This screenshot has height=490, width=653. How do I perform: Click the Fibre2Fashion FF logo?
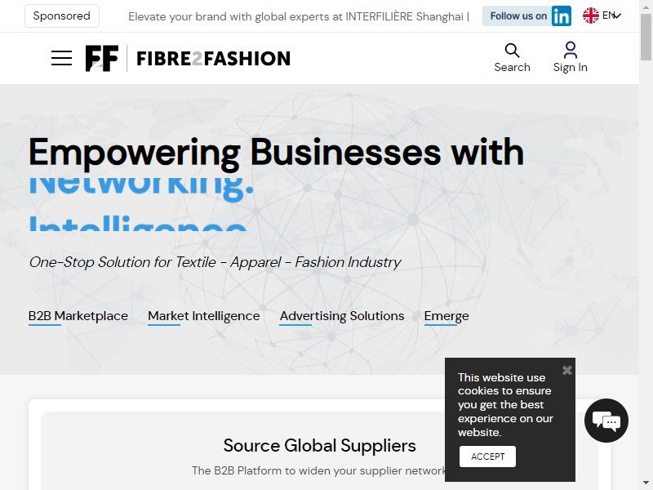coord(101,58)
